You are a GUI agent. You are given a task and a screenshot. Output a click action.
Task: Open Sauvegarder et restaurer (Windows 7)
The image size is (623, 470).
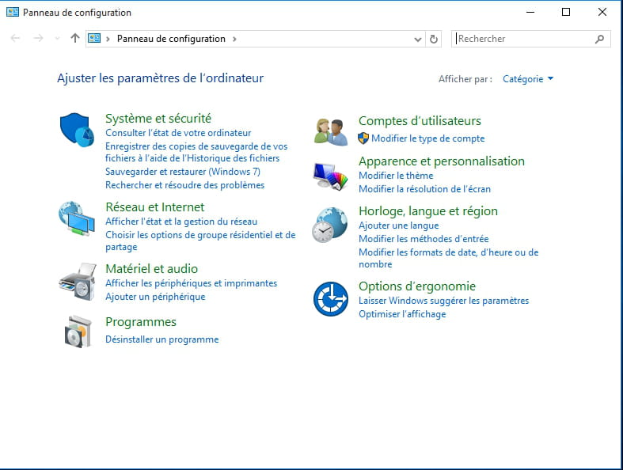183,172
